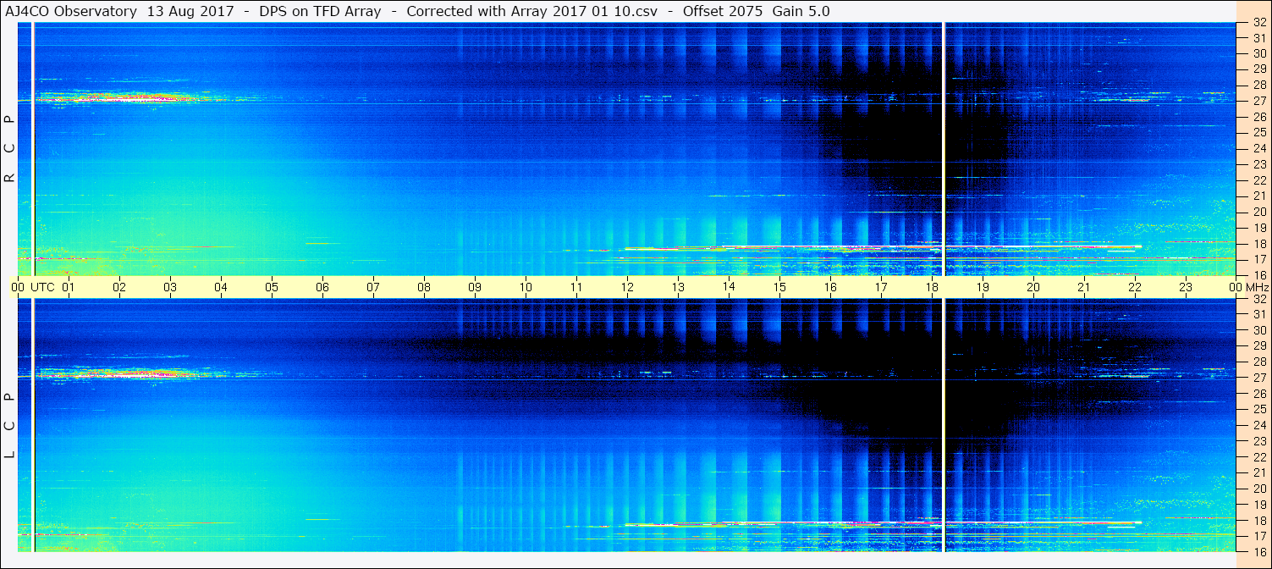Viewport: 1272px width, 569px height.
Task: Click the Gain 5.0 value in header
Action: [801, 11]
